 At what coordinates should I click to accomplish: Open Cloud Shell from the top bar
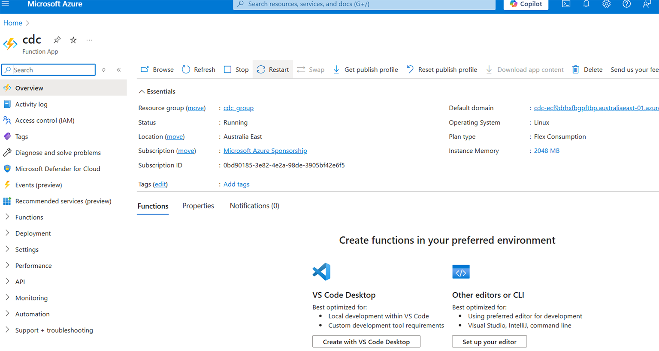tap(566, 4)
